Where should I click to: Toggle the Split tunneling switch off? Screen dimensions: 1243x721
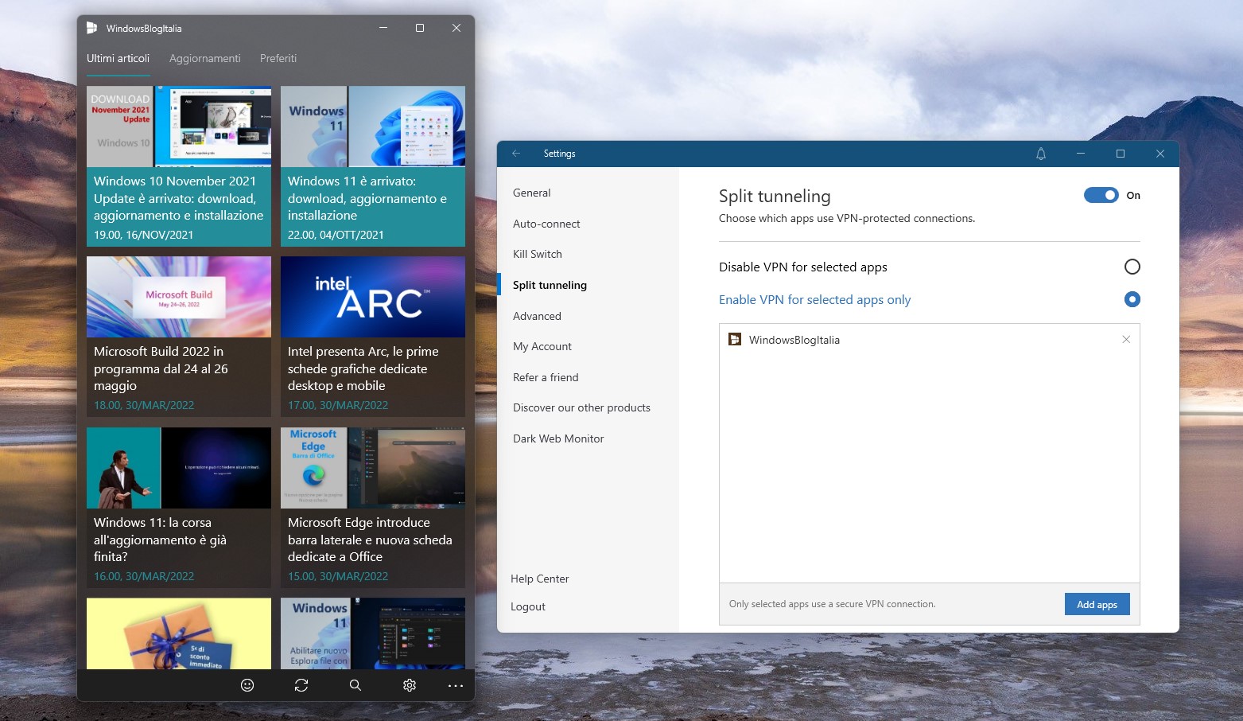1101,195
